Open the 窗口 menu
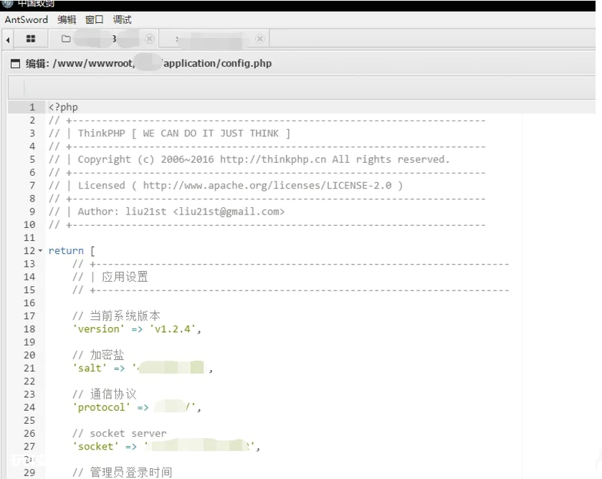 point(95,19)
